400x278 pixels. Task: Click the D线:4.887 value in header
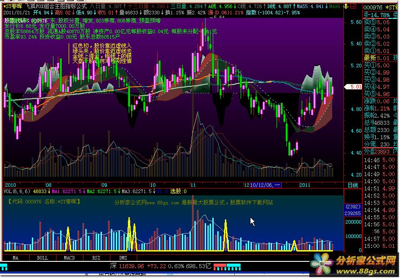(279, 6)
